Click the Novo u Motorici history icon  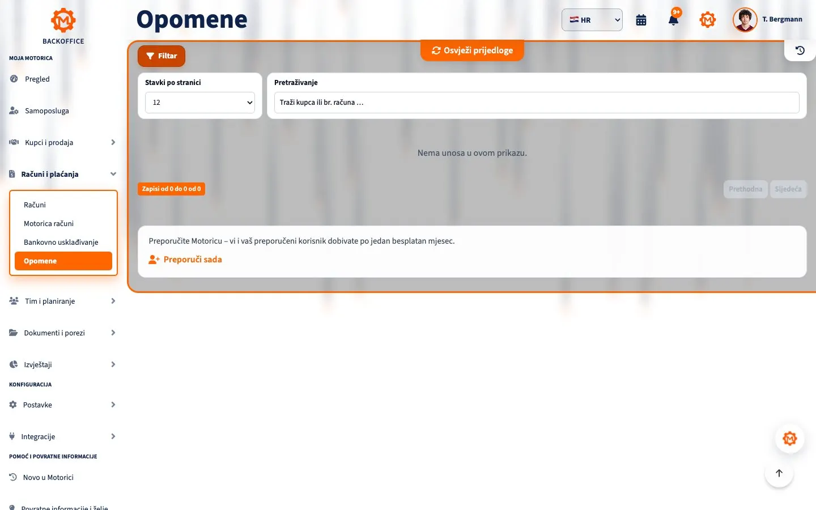[x=13, y=477]
